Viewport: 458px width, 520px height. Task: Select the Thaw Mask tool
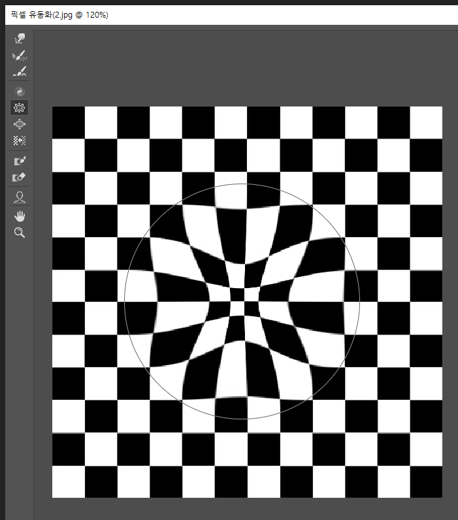(20, 177)
